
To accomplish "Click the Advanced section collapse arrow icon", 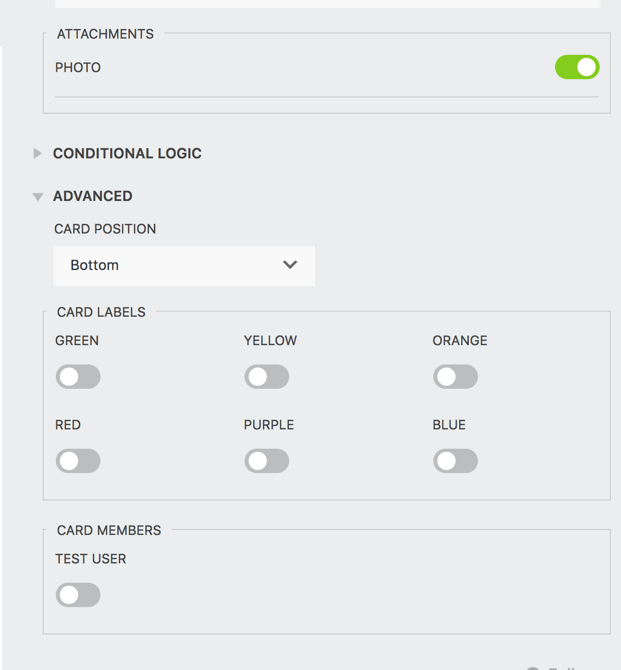I will [x=38, y=197].
